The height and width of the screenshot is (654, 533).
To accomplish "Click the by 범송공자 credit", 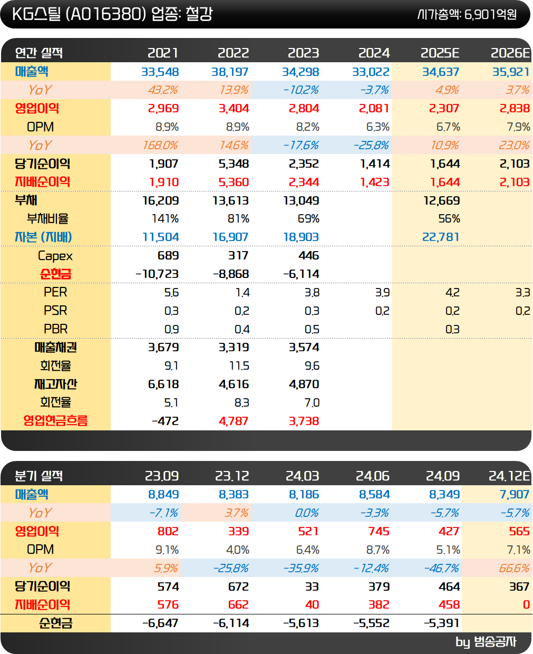I will (x=486, y=642).
